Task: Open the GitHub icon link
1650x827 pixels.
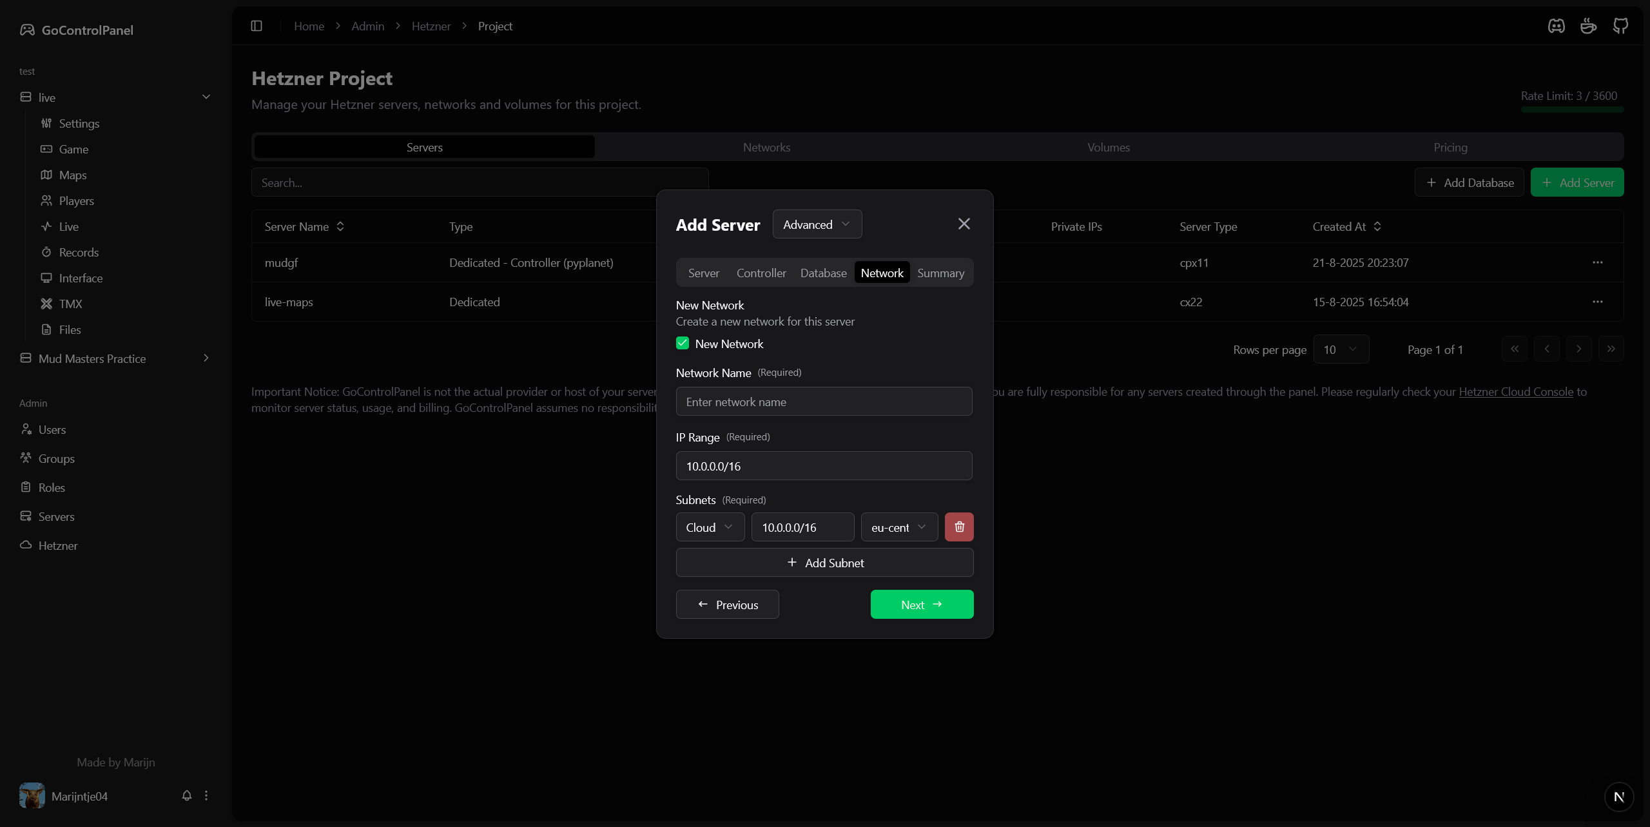Action: (1620, 26)
